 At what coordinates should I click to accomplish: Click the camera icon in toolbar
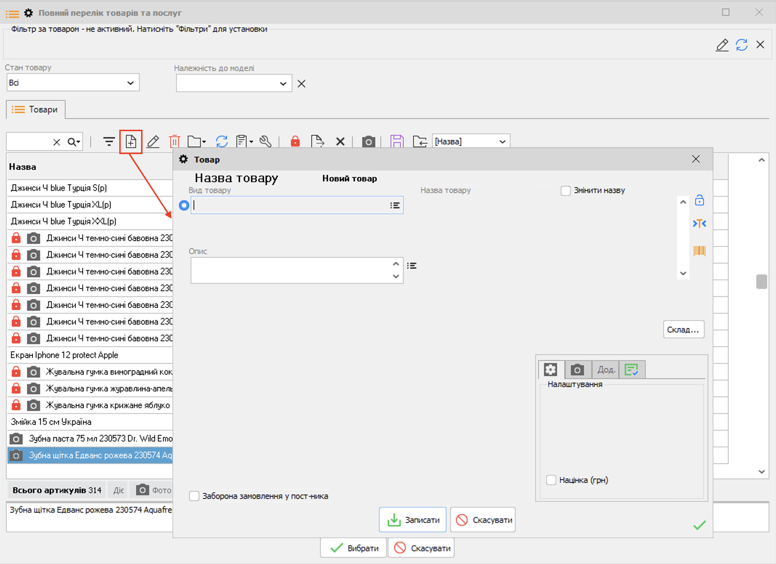pos(368,141)
